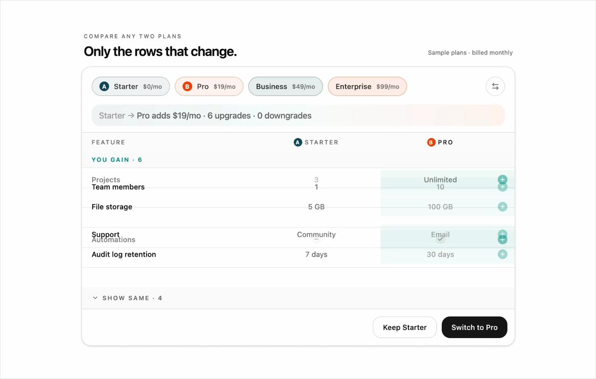The height and width of the screenshot is (379, 596).
Task: Click the "100 GB" Pro value
Action: pyautogui.click(x=440, y=207)
